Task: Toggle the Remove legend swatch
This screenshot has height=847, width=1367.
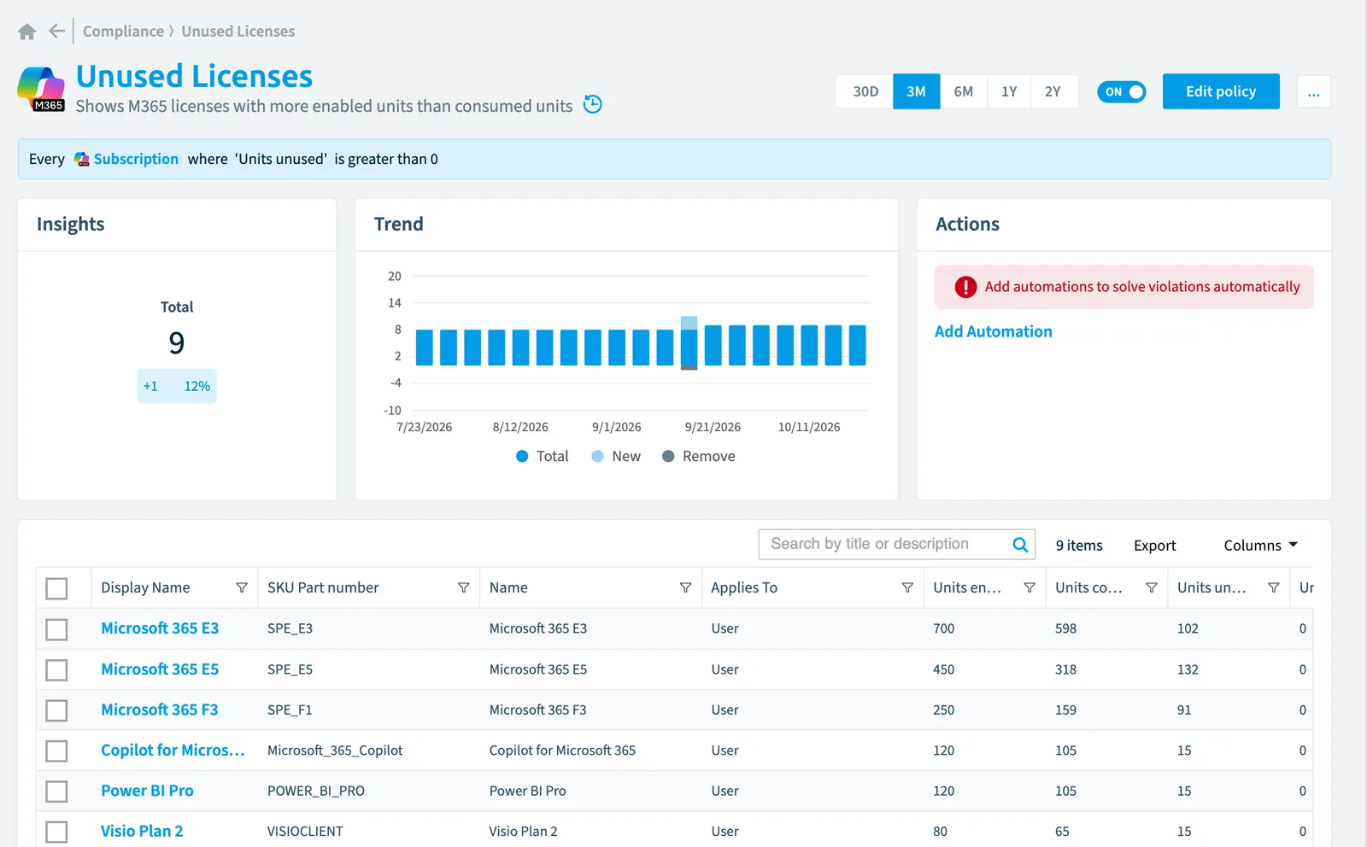Action: coord(668,457)
